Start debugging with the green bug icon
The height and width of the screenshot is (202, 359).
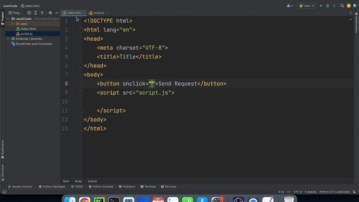click(328, 6)
